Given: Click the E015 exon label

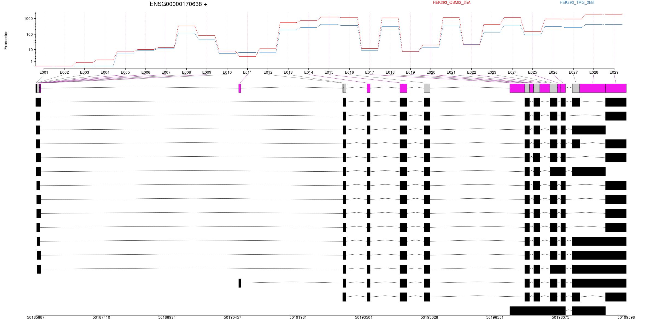Looking at the screenshot, I should (329, 72).
